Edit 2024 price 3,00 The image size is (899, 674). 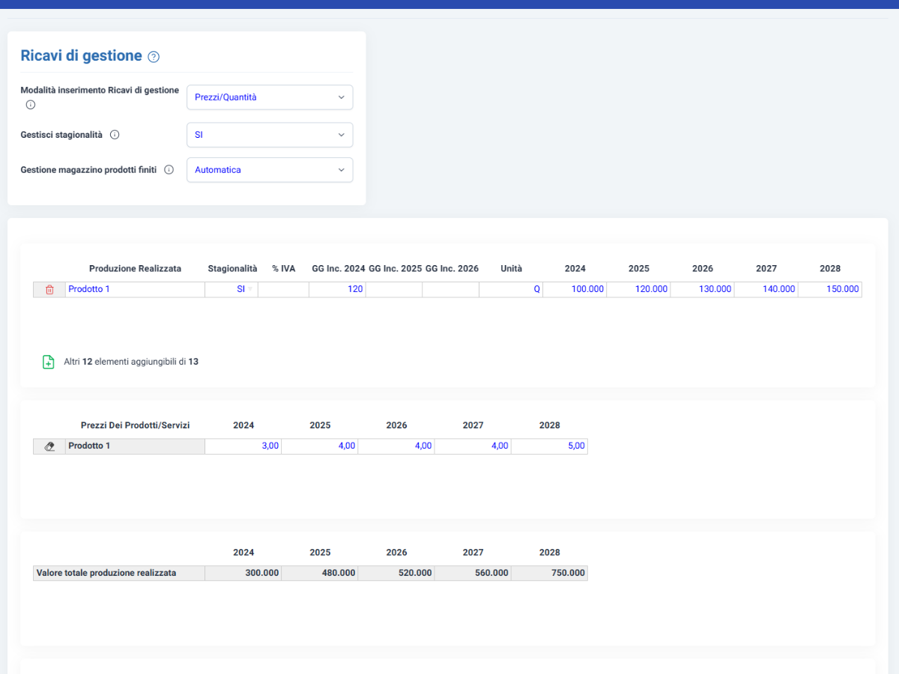click(x=243, y=446)
